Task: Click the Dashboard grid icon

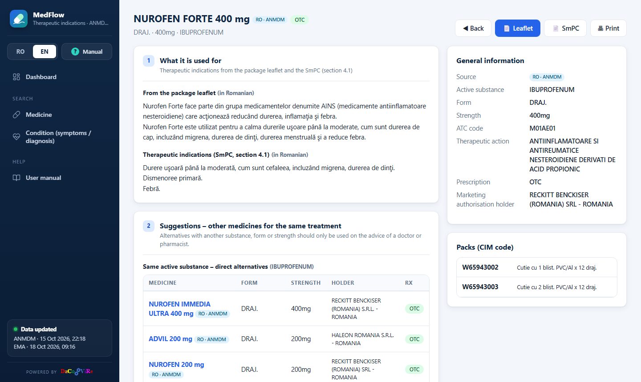Action: coord(16,77)
